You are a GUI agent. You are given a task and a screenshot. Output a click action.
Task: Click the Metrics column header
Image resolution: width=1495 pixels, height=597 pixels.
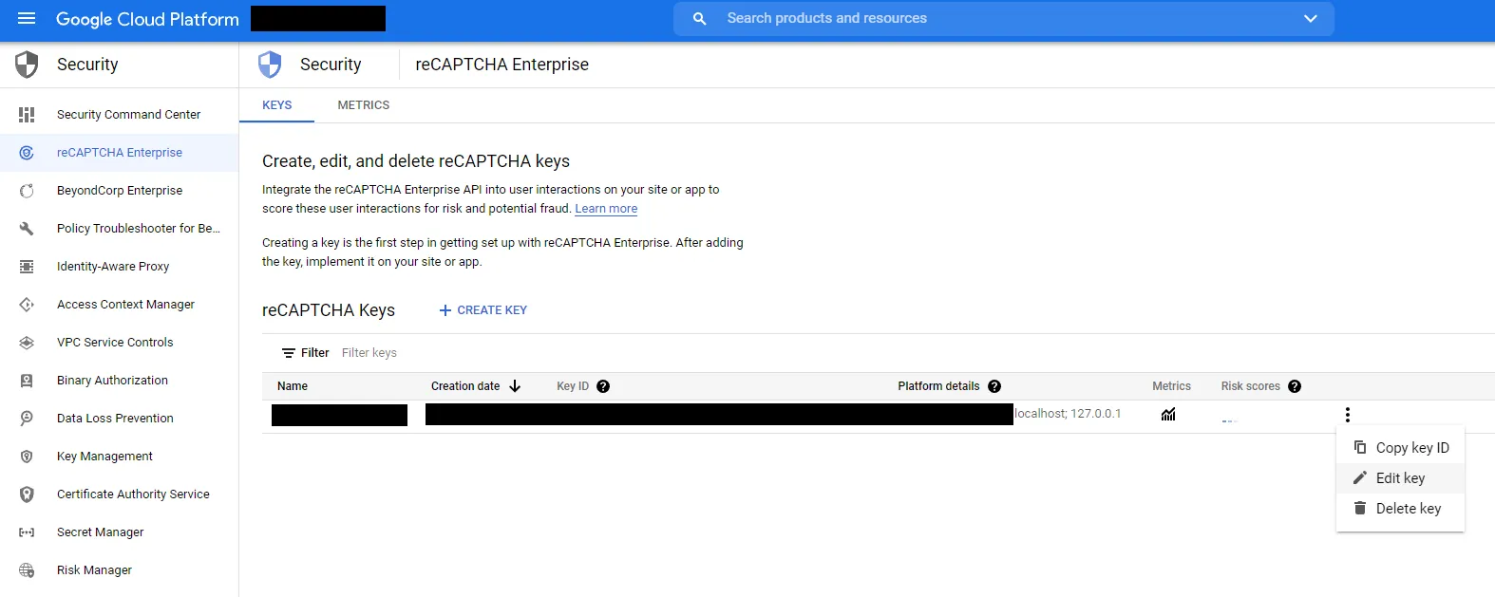point(1171,386)
